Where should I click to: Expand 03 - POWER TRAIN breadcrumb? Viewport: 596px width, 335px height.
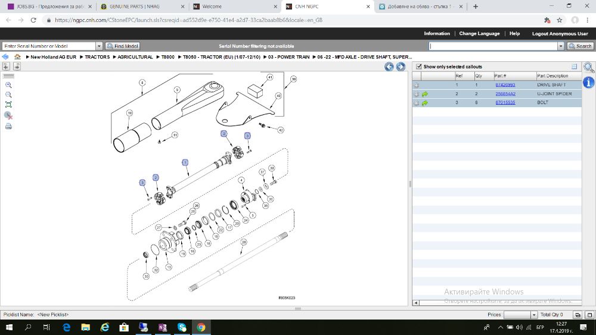click(x=288, y=57)
